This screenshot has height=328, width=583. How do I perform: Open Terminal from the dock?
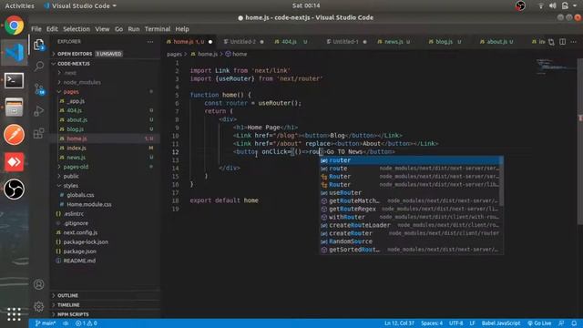pos(15,80)
